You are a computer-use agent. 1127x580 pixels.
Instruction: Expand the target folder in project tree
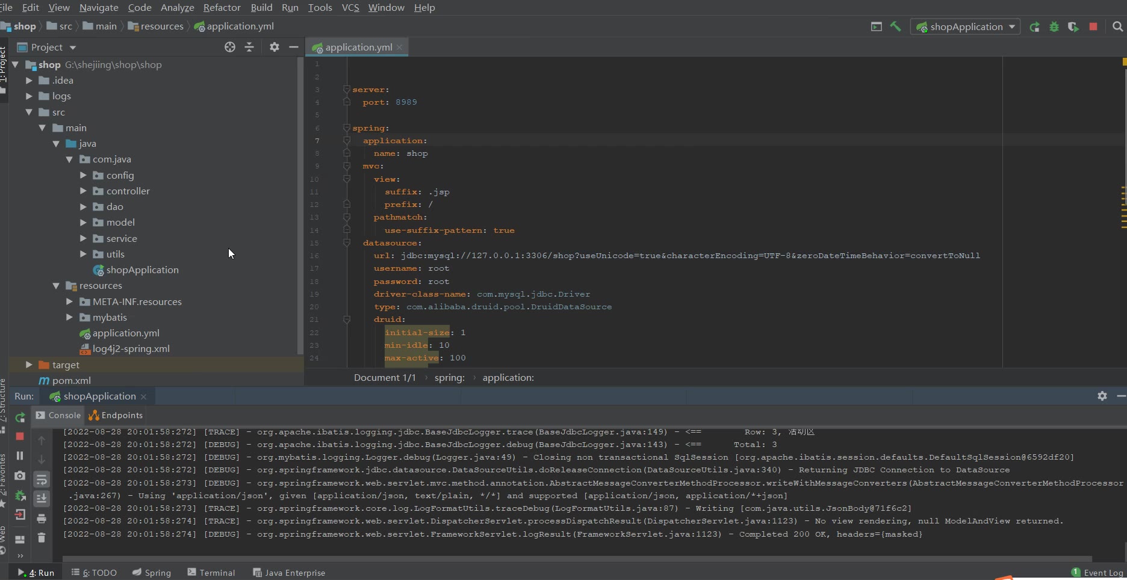point(29,365)
